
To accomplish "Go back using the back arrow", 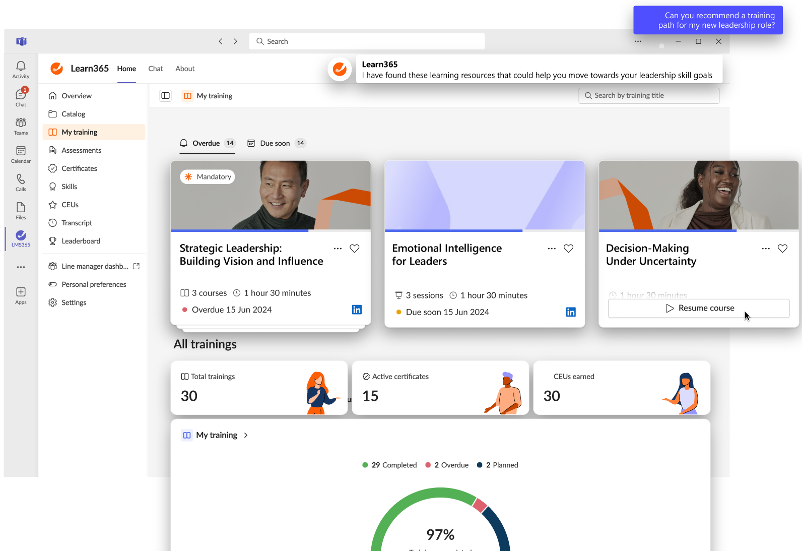I will pos(221,41).
